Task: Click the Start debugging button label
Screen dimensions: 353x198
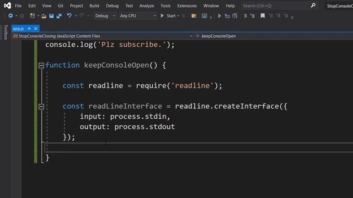Action: [x=171, y=16]
